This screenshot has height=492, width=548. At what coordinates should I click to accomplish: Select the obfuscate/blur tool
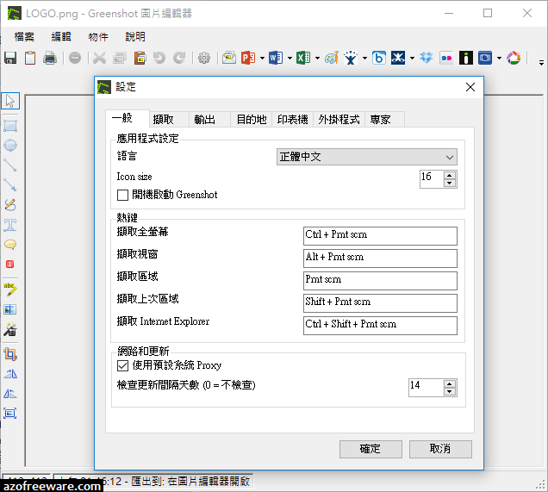[10, 309]
